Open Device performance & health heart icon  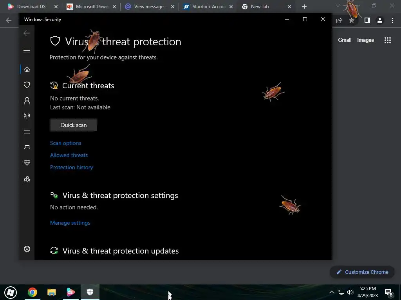pos(27,163)
